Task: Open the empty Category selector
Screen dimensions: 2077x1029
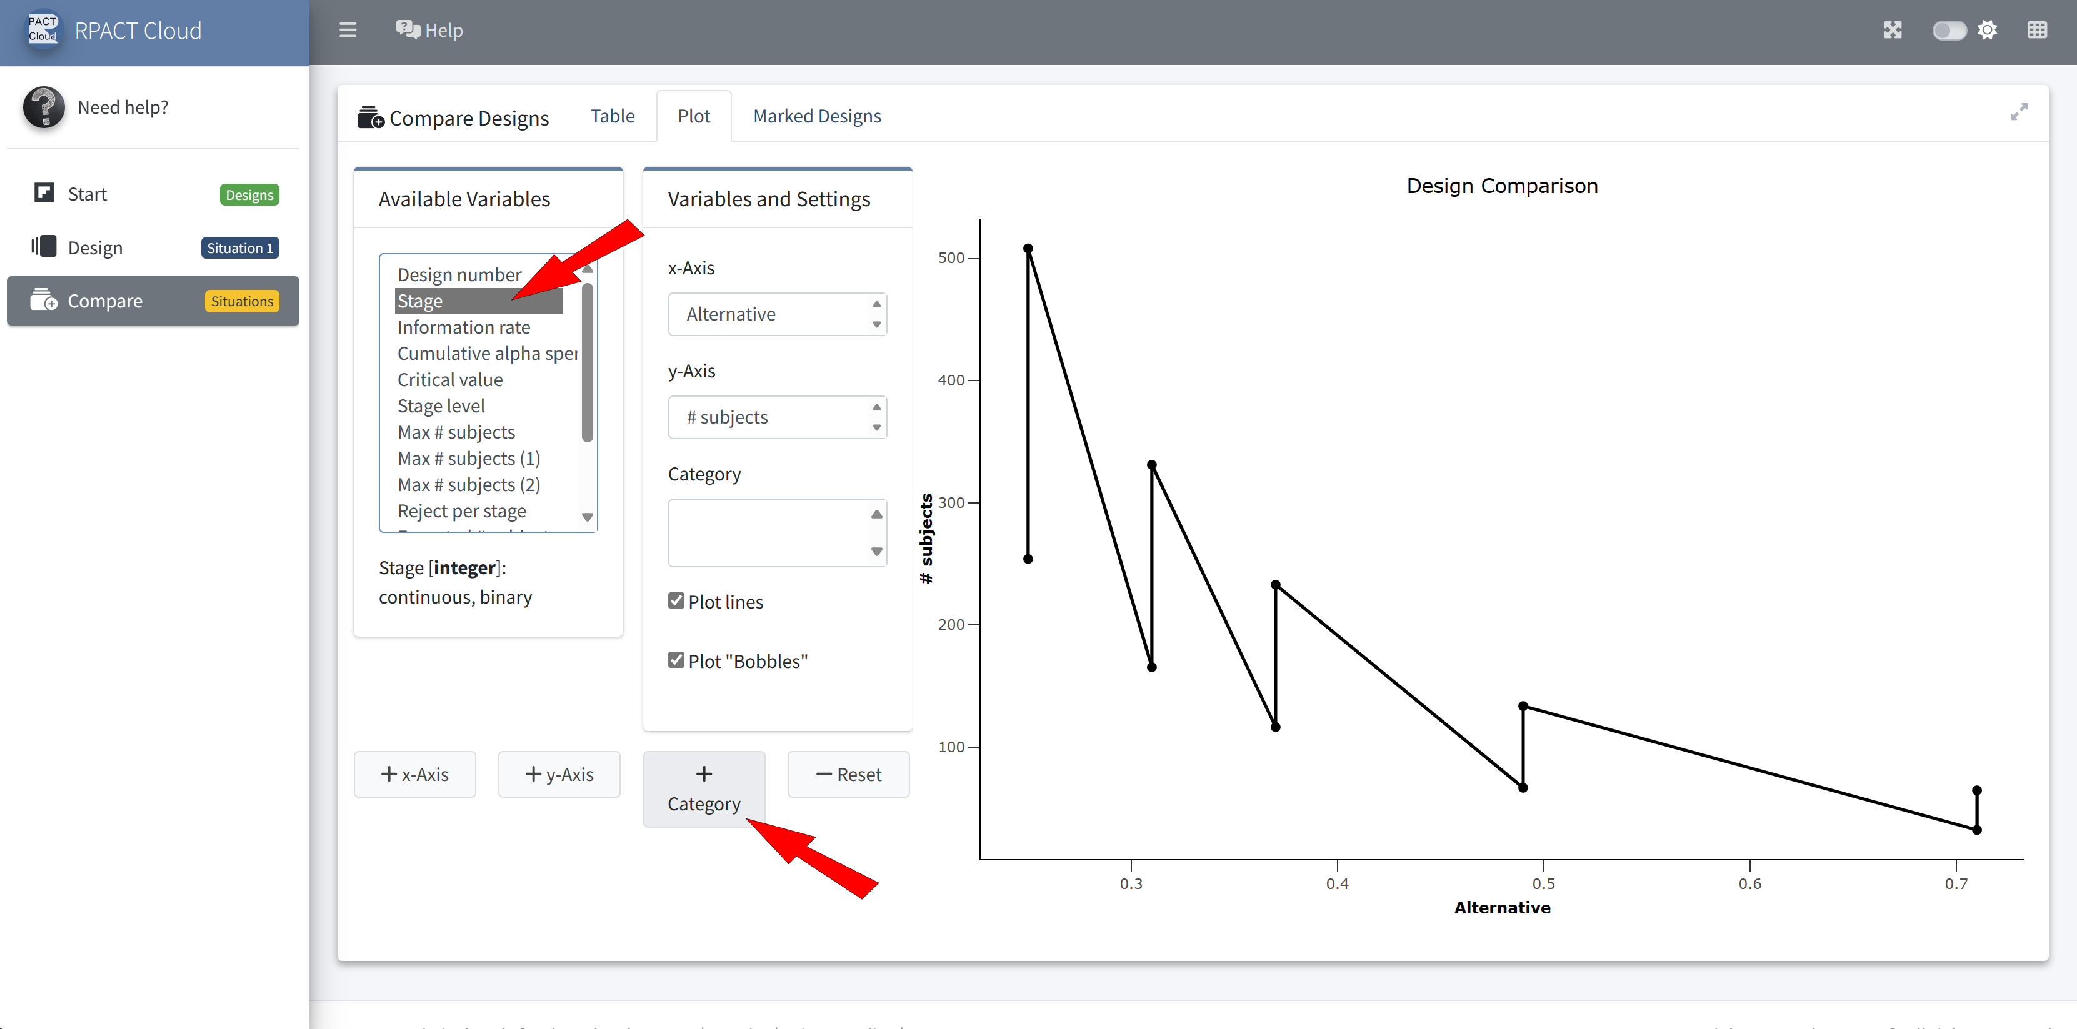Action: (x=776, y=533)
